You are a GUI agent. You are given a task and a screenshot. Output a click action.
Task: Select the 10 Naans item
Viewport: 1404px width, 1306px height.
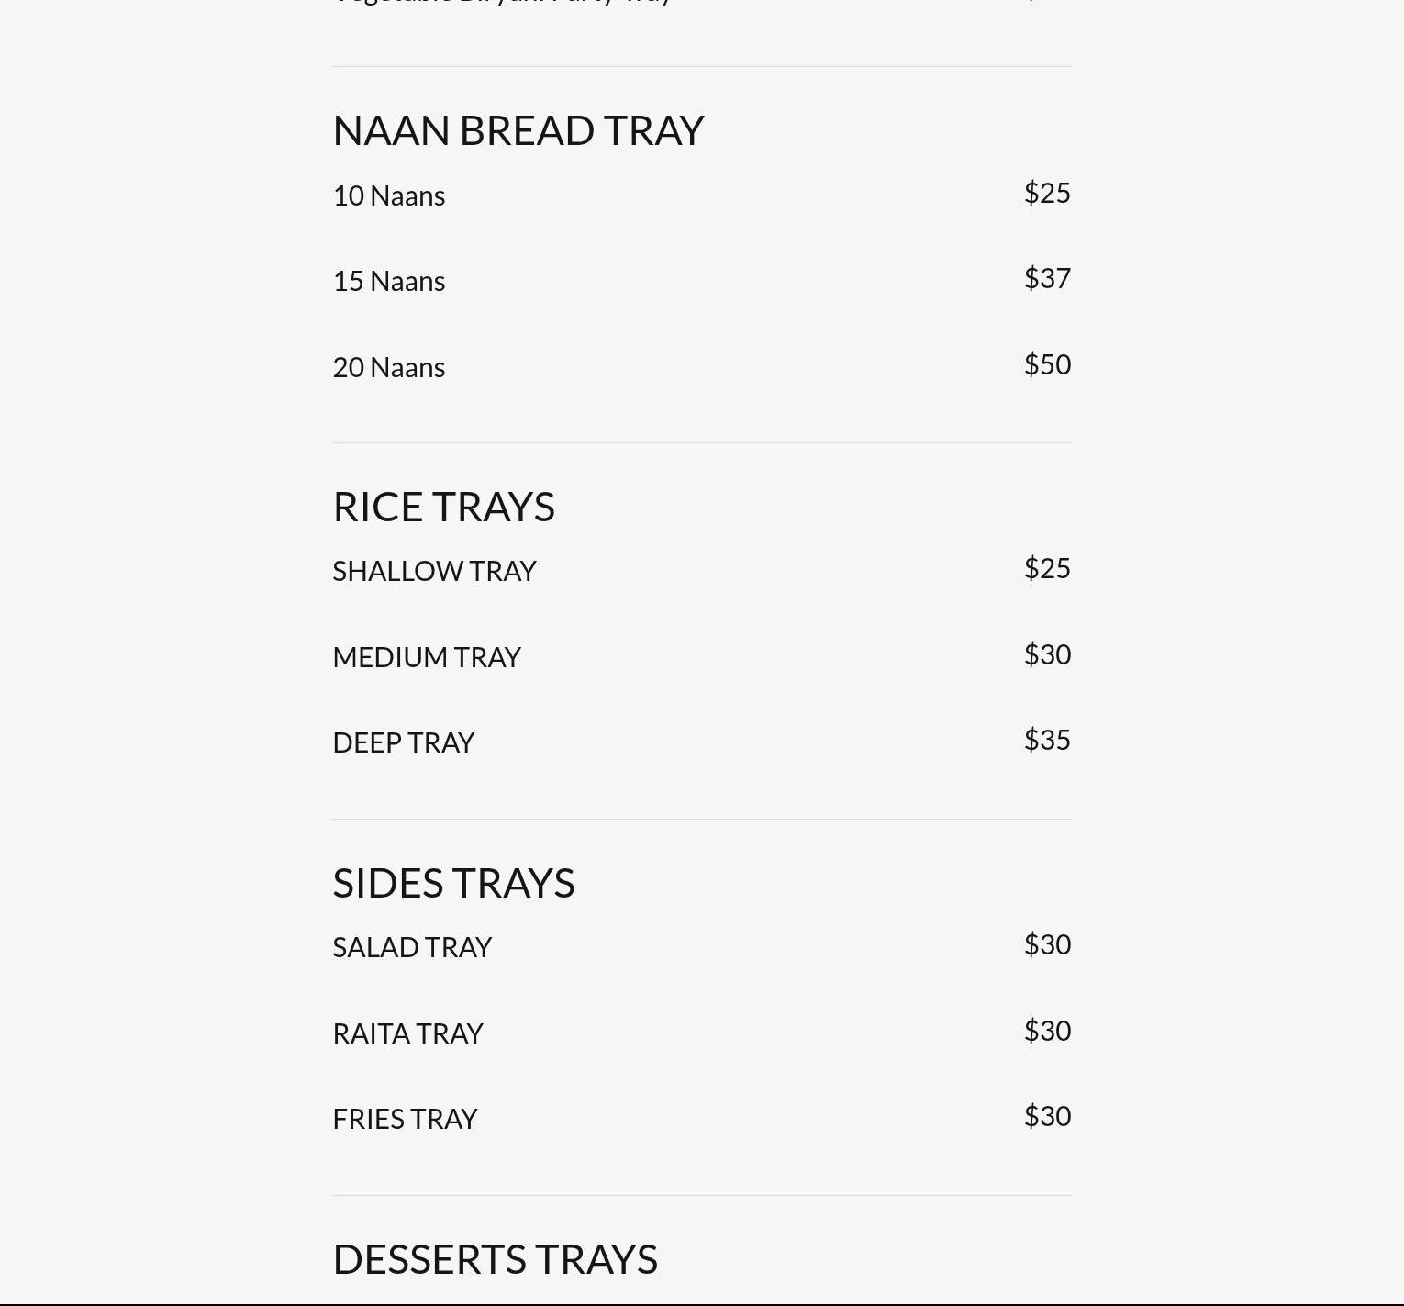(x=389, y=195)
